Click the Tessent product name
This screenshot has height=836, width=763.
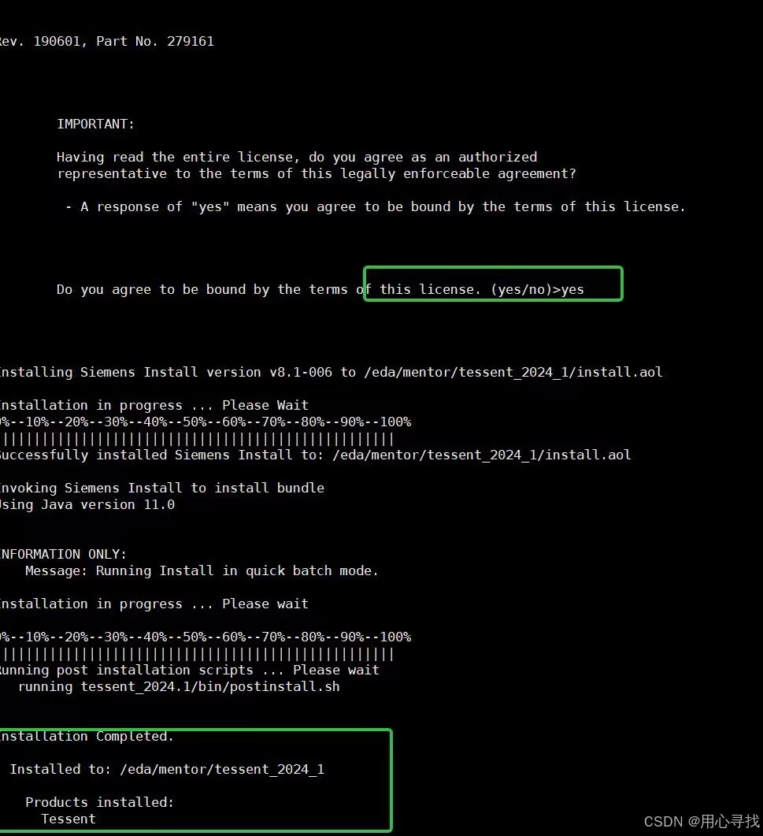69,819
